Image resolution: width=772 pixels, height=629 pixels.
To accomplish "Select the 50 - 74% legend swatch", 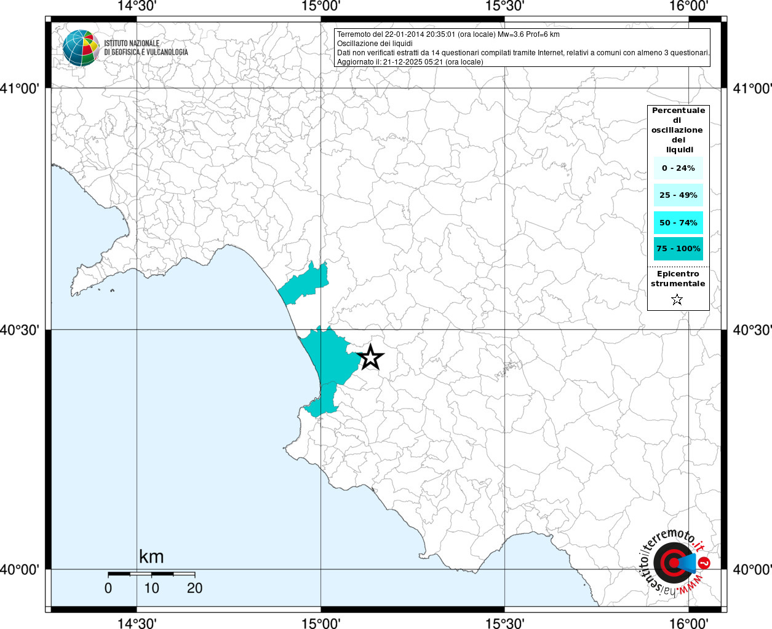I will (x=678, y=222).
